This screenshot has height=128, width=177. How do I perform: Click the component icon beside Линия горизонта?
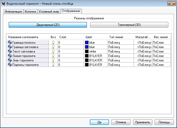pos(10,56)
